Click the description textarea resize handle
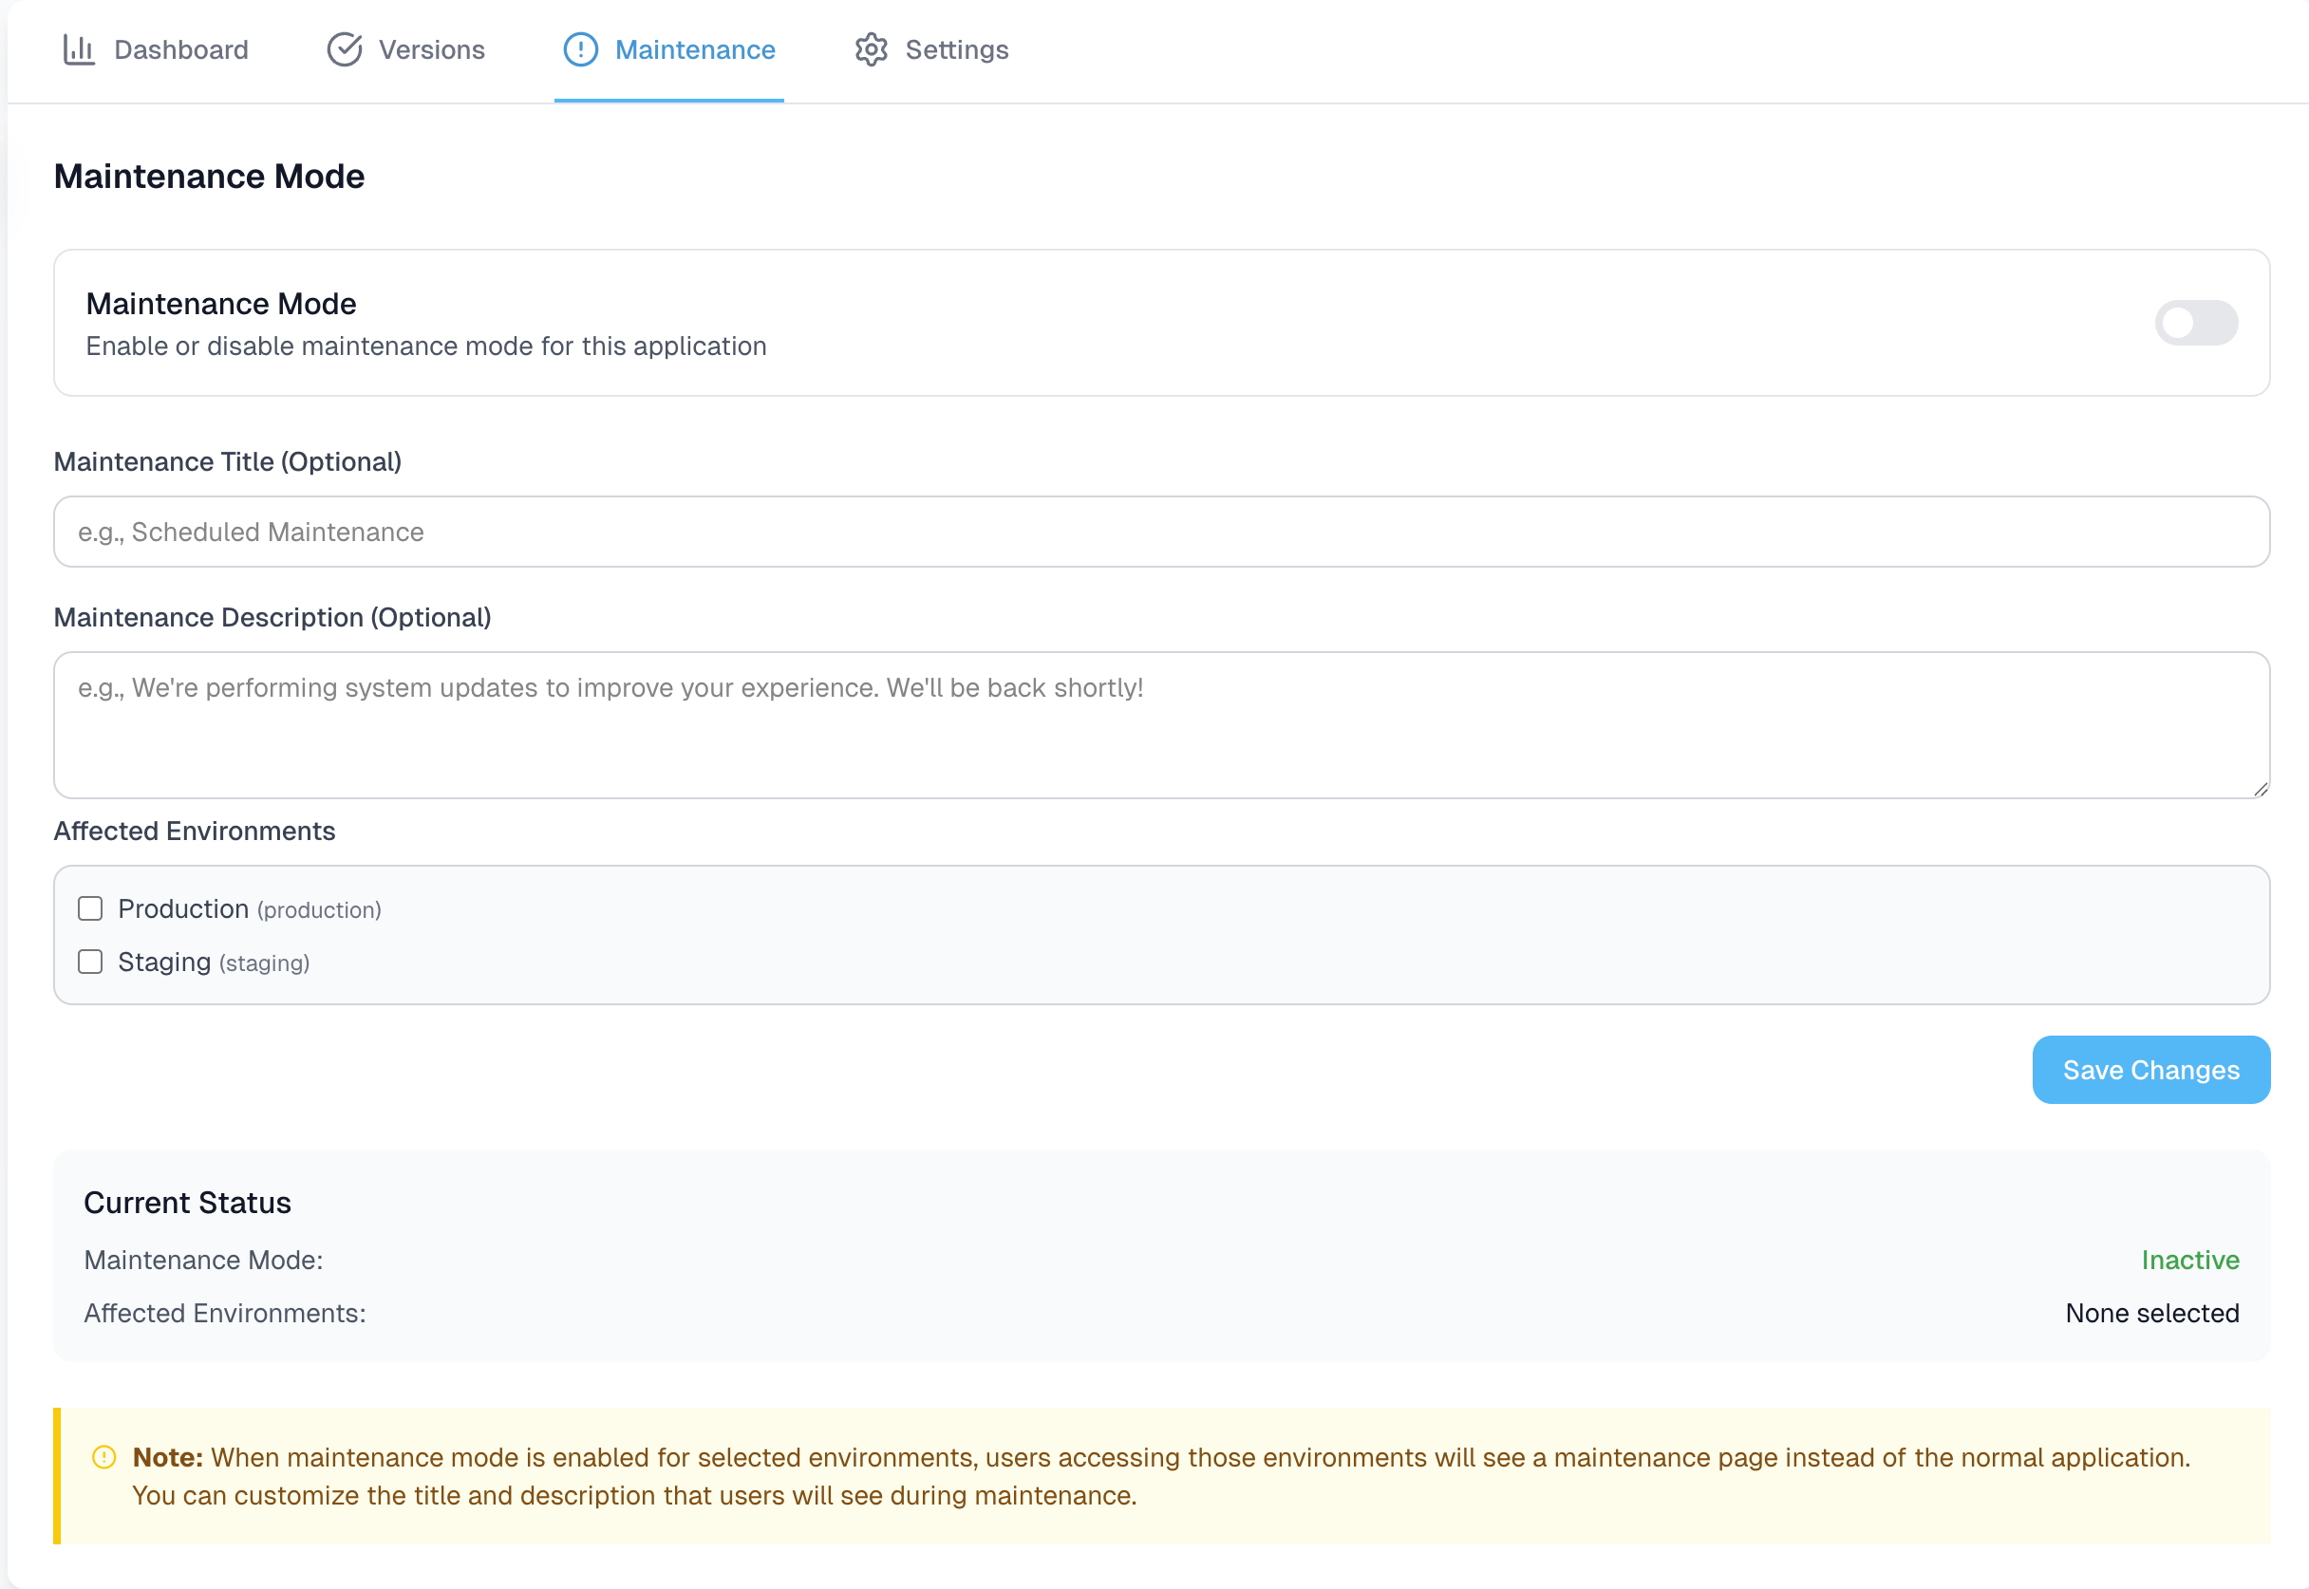The image size is (2309, 1589). click(2261, 790)
